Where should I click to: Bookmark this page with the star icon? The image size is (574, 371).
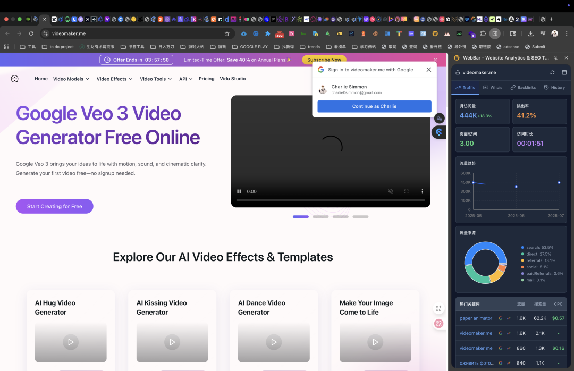[x=227, y=33]
